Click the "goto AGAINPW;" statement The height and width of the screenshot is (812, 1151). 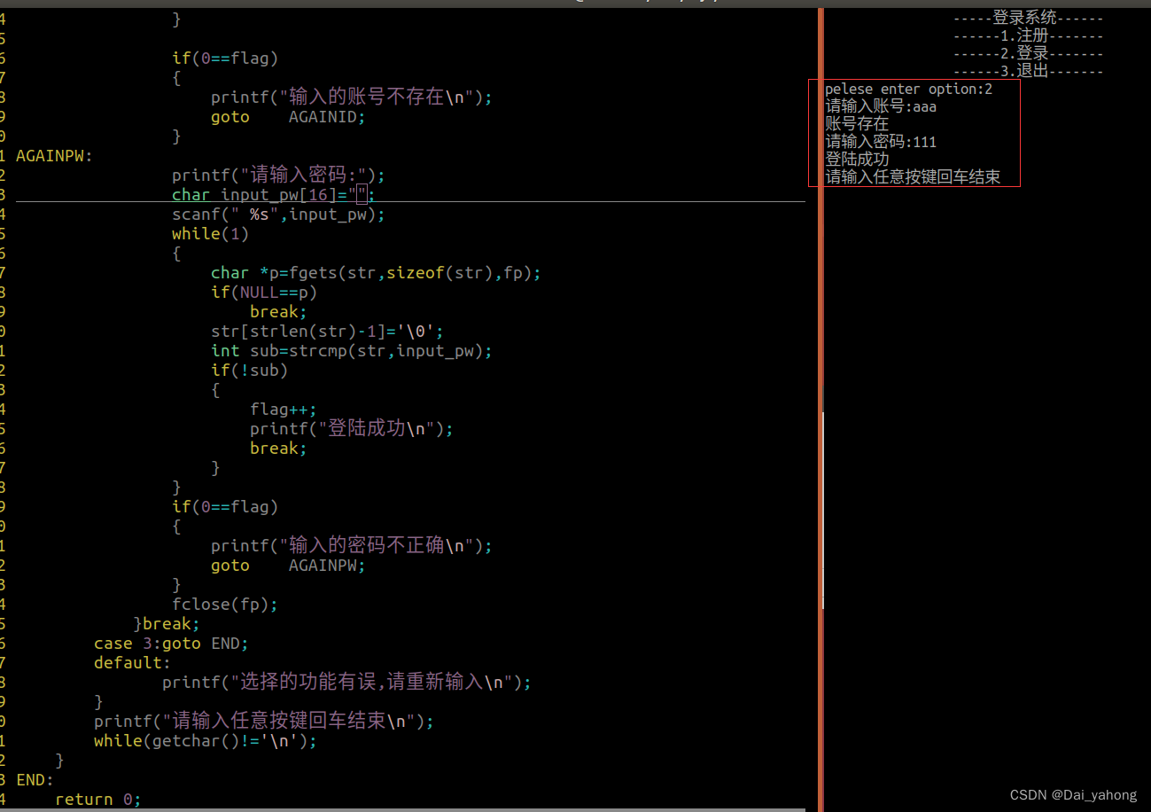click(288, 566)
